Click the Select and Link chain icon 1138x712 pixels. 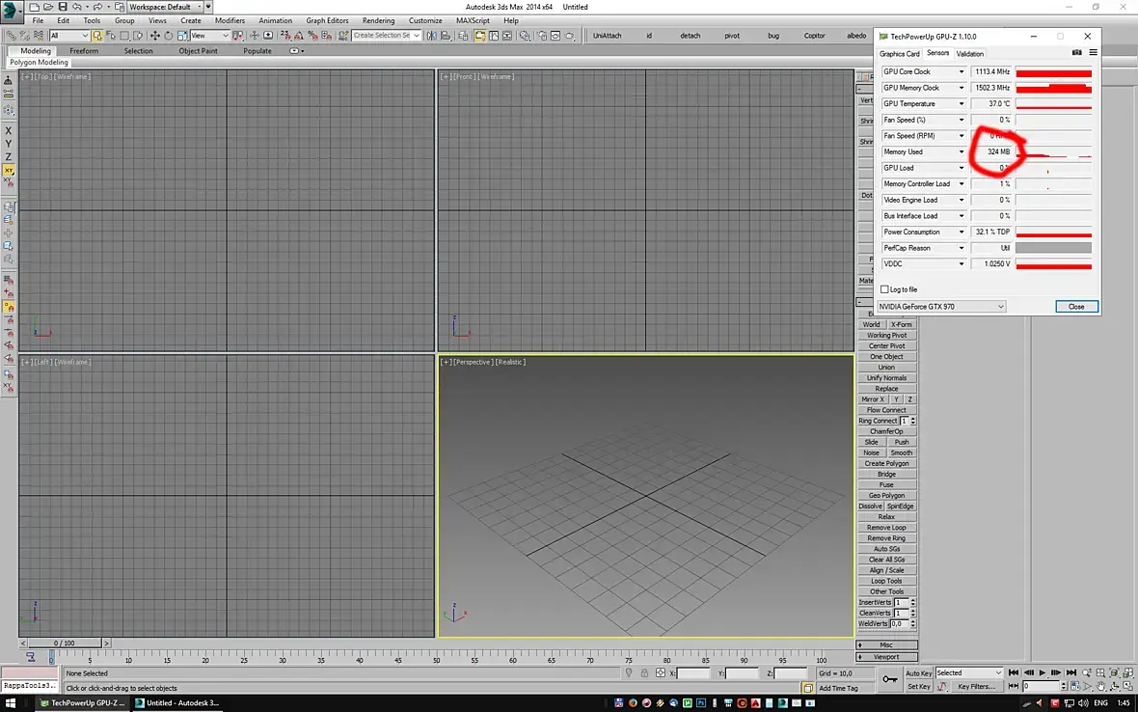tap(11, 35)
